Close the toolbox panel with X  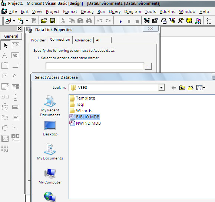click(x=19, y=28)
